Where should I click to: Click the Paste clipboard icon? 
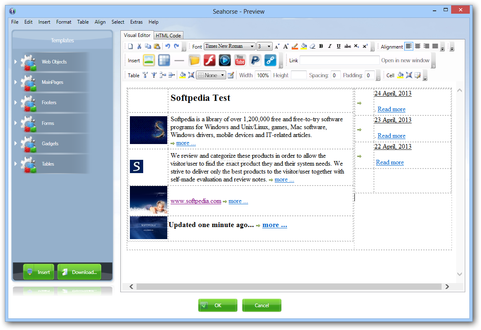click(157, 46)
